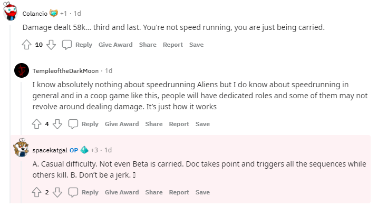Upvote spacekatgal's reply

pyautogui.click(x=37, y=192)
